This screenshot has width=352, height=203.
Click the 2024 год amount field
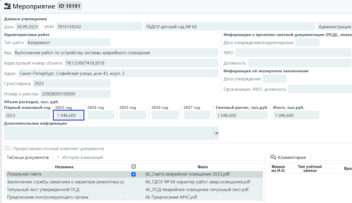101,115
